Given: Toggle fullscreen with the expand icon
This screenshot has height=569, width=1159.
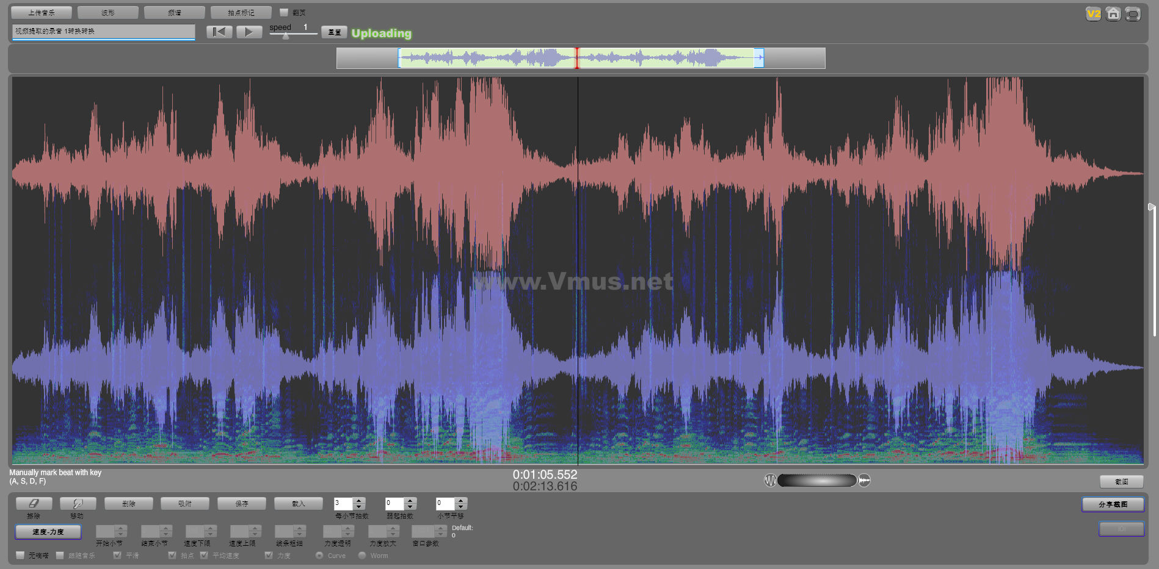Looking at the screenshot, I should (1133, 13).
